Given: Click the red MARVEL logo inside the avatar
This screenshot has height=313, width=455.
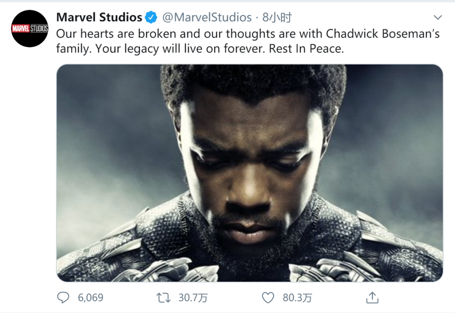Looking at the screenshot, I should pyautogui.click(x=21, y=29).
